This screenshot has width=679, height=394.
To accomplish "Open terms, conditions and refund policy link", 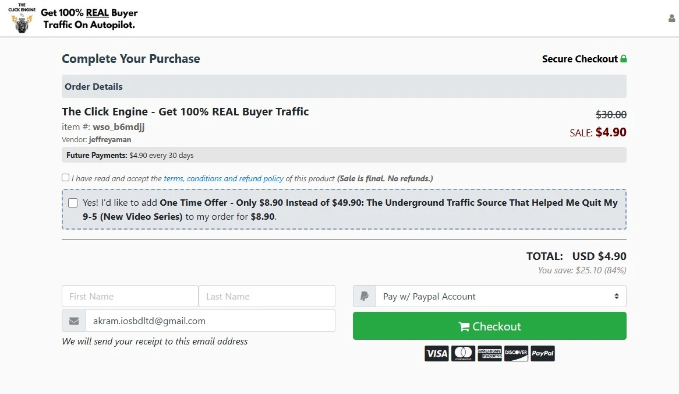I will 224,178.
